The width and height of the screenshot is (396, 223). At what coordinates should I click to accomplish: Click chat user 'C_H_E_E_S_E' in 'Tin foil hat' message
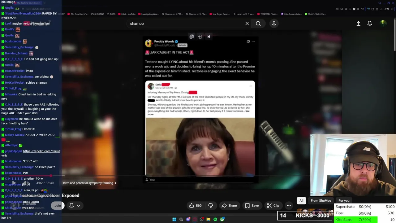14,59
